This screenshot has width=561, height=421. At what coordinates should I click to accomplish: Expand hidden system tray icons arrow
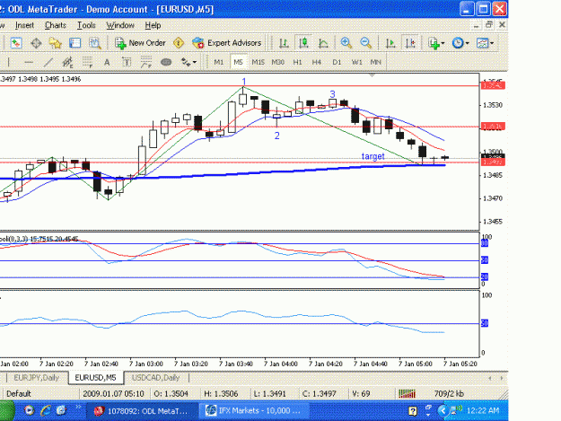443,410
